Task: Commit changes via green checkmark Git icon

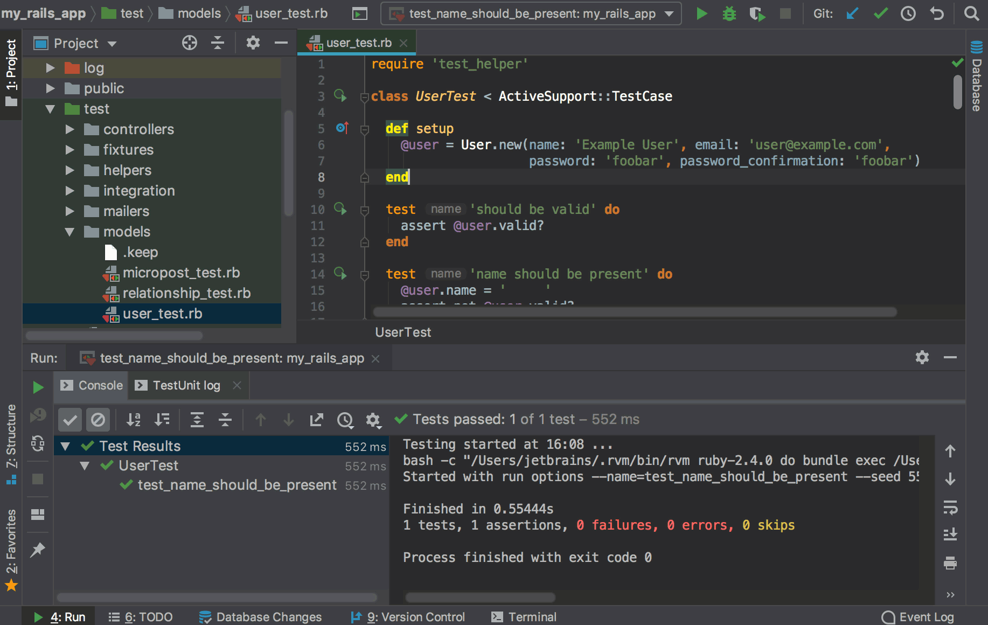Action: (x=880, y=13)
